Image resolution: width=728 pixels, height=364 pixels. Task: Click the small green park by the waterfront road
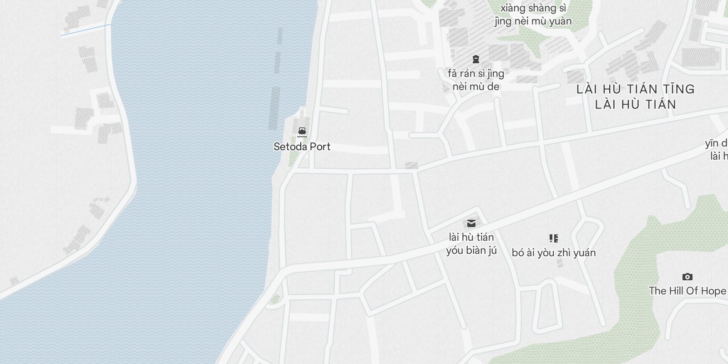[x=275, y=299]
